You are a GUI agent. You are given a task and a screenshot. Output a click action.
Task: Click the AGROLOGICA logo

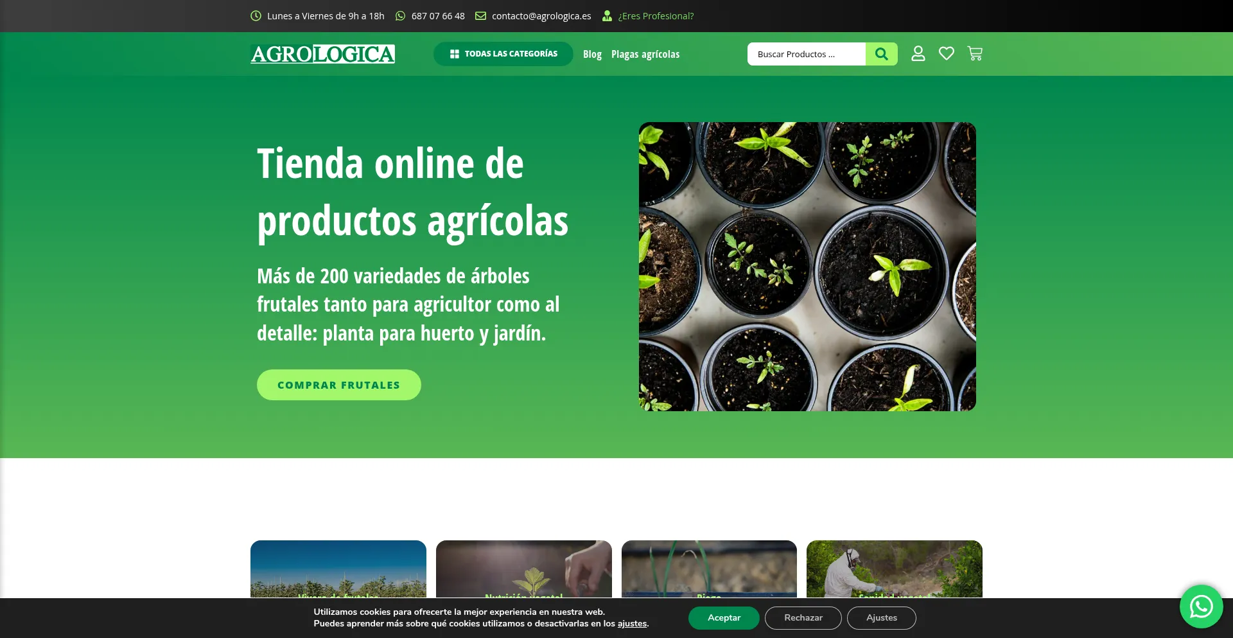[322, 54]
